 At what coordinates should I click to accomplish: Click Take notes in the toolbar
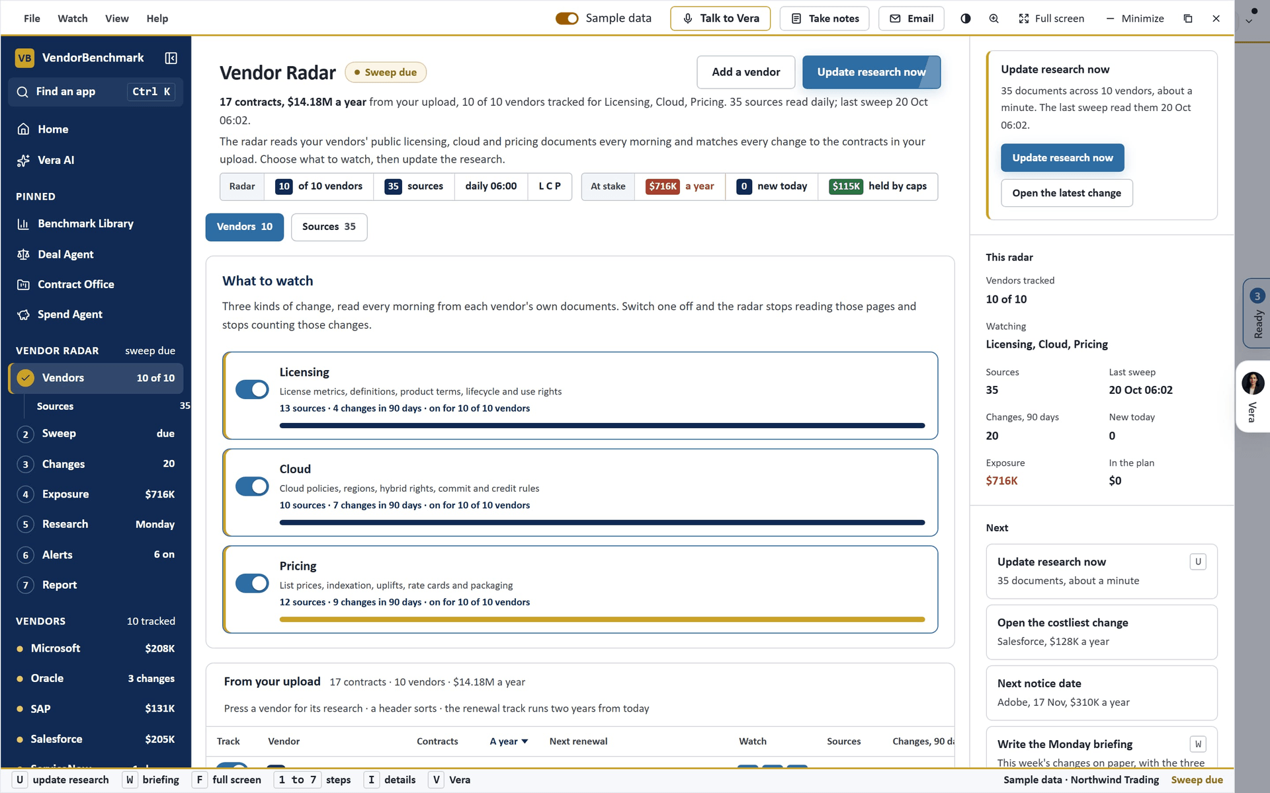(x=825, y=19)
